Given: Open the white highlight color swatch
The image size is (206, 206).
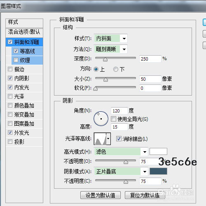Looking at the screenshot, I should pyautogui.click(x=158, y=152).
